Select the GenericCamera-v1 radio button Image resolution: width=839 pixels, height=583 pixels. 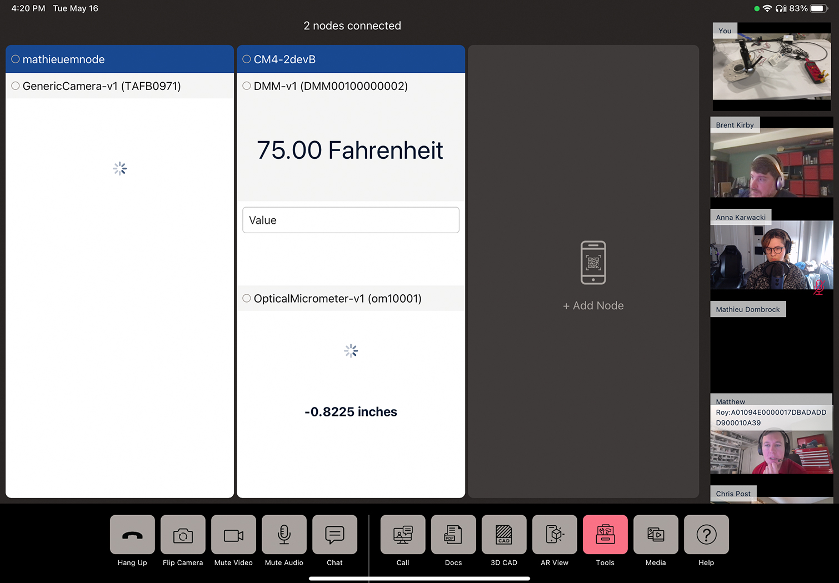point(15,86)
